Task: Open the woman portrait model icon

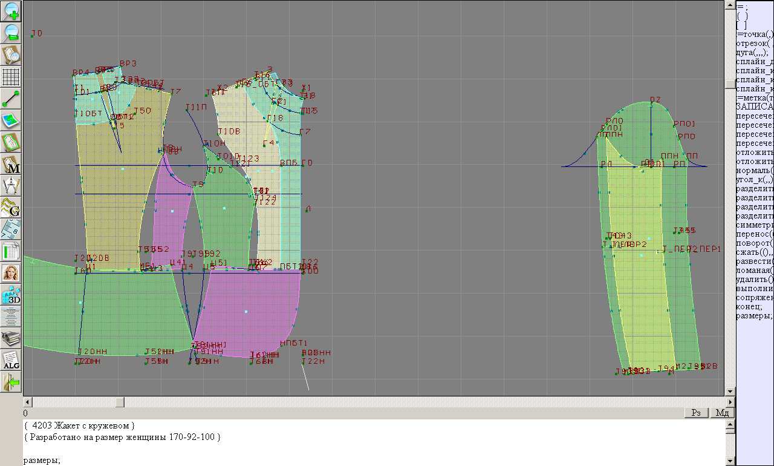Action: pyautogui.click(x=11, y=273)
